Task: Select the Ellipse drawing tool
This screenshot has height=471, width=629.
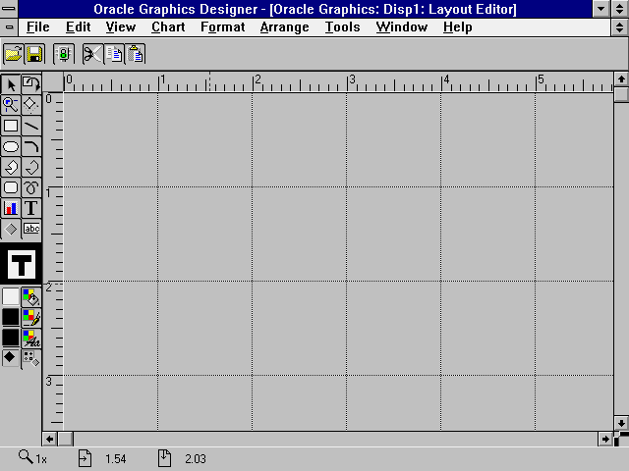Action: [x=11, y=147]
